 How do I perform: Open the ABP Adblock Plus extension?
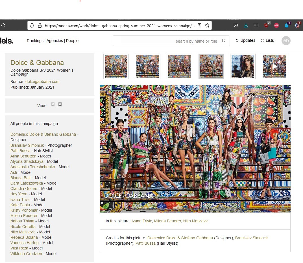(x=276, y=25)
